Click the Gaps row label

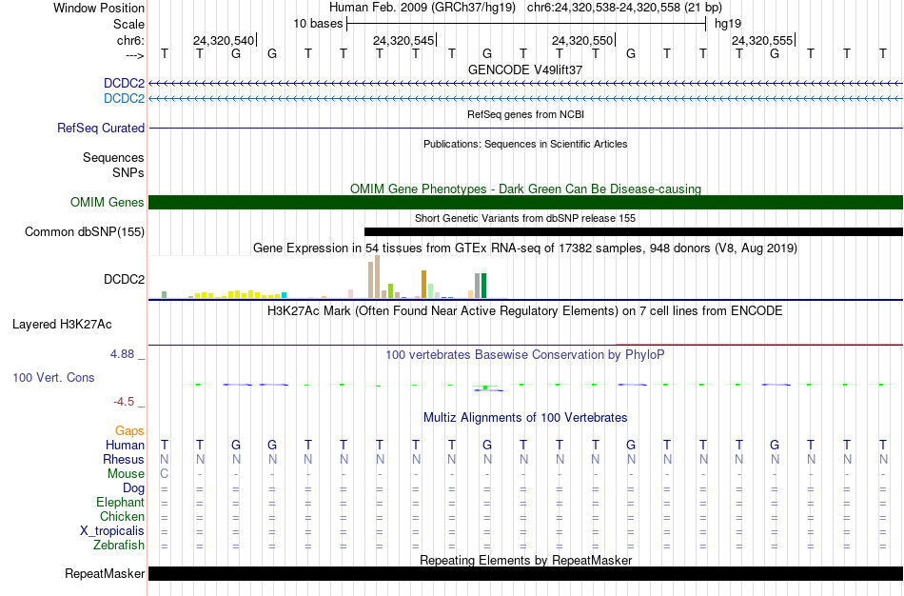(129, 431)
